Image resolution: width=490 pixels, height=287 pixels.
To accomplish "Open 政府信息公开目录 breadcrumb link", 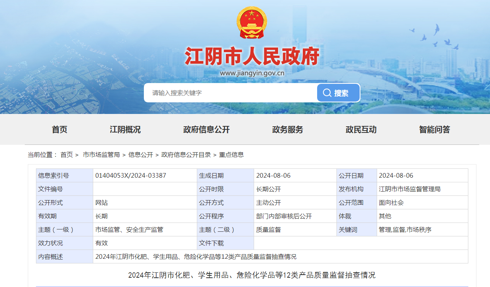I will click(x=186, y=155).
